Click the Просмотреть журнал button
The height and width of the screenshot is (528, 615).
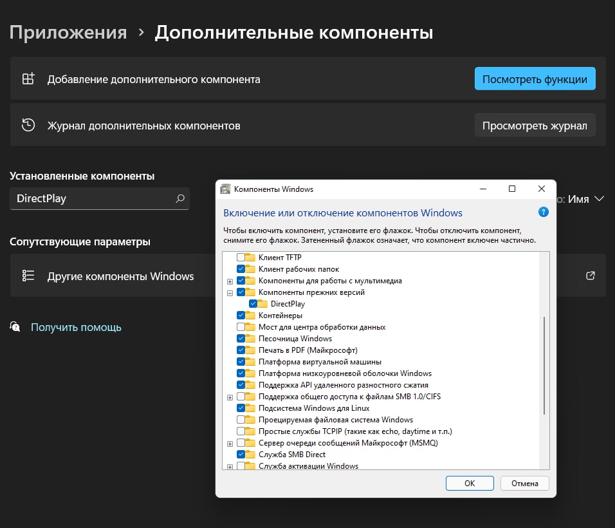point(535,125)
